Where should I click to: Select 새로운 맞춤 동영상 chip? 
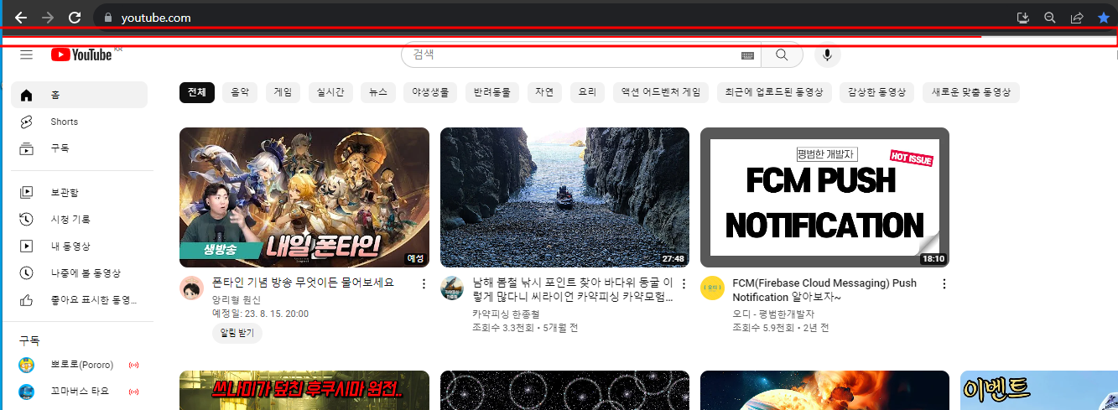[x=971, y=92]
